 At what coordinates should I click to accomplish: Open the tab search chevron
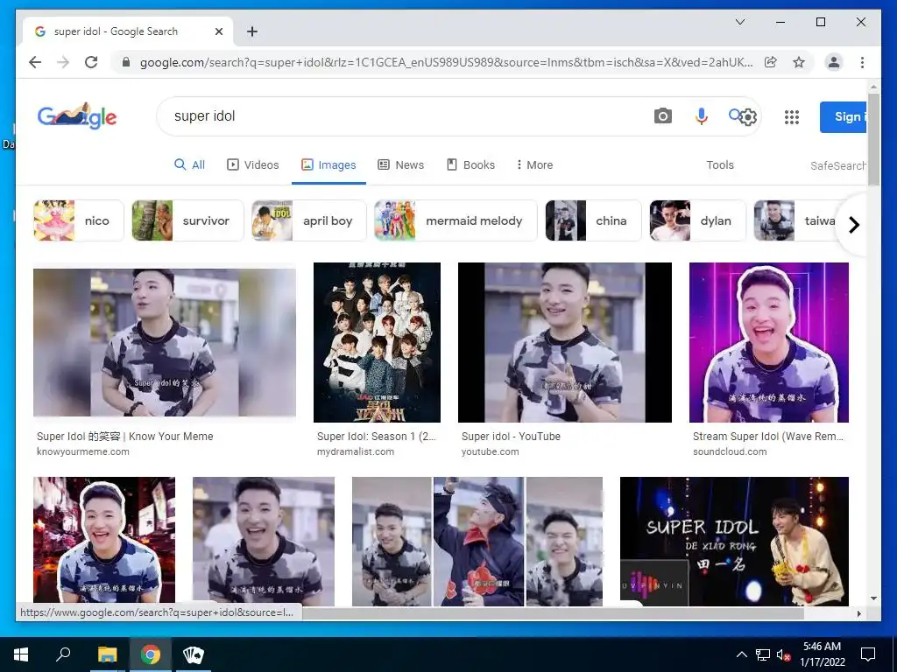739,22
